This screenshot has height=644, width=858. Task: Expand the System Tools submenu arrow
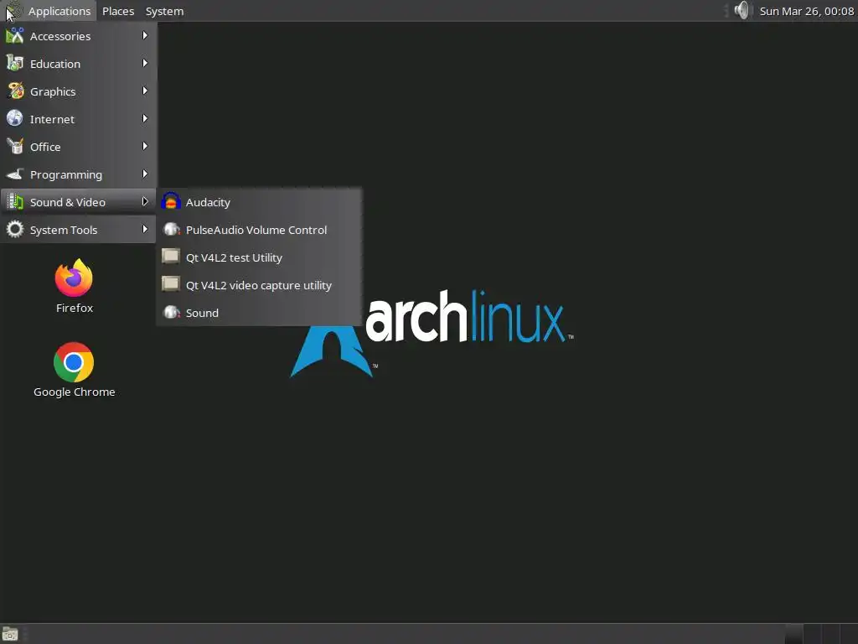[x=145, y=230]
